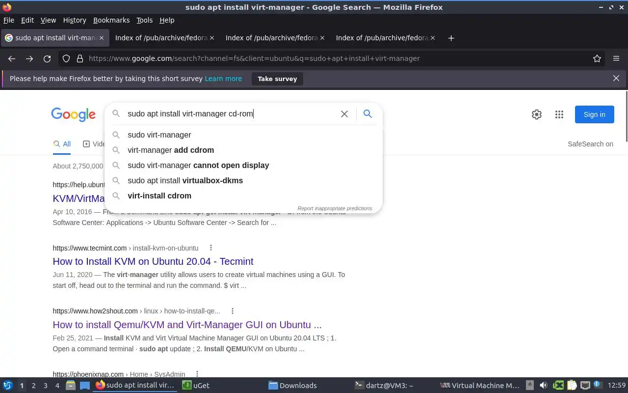Select the All search results tab
Image resolution: width=628 pixels, height=393 pixels.
pyautogui.click(x=62, y=144)
